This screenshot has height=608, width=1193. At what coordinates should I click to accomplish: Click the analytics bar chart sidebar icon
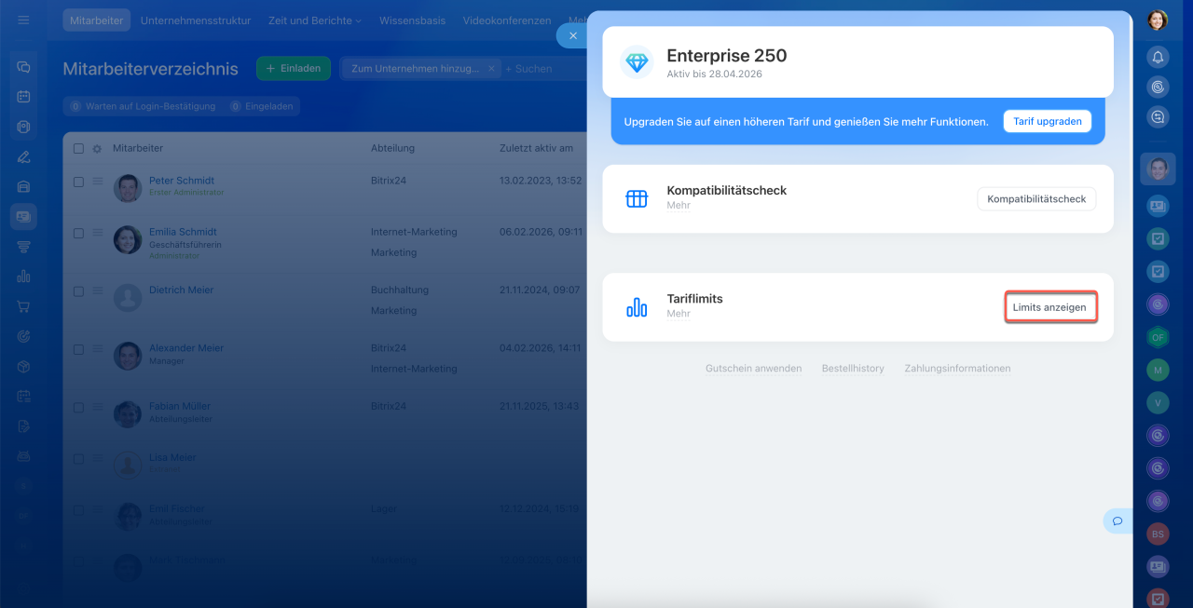tap(23, 277)
